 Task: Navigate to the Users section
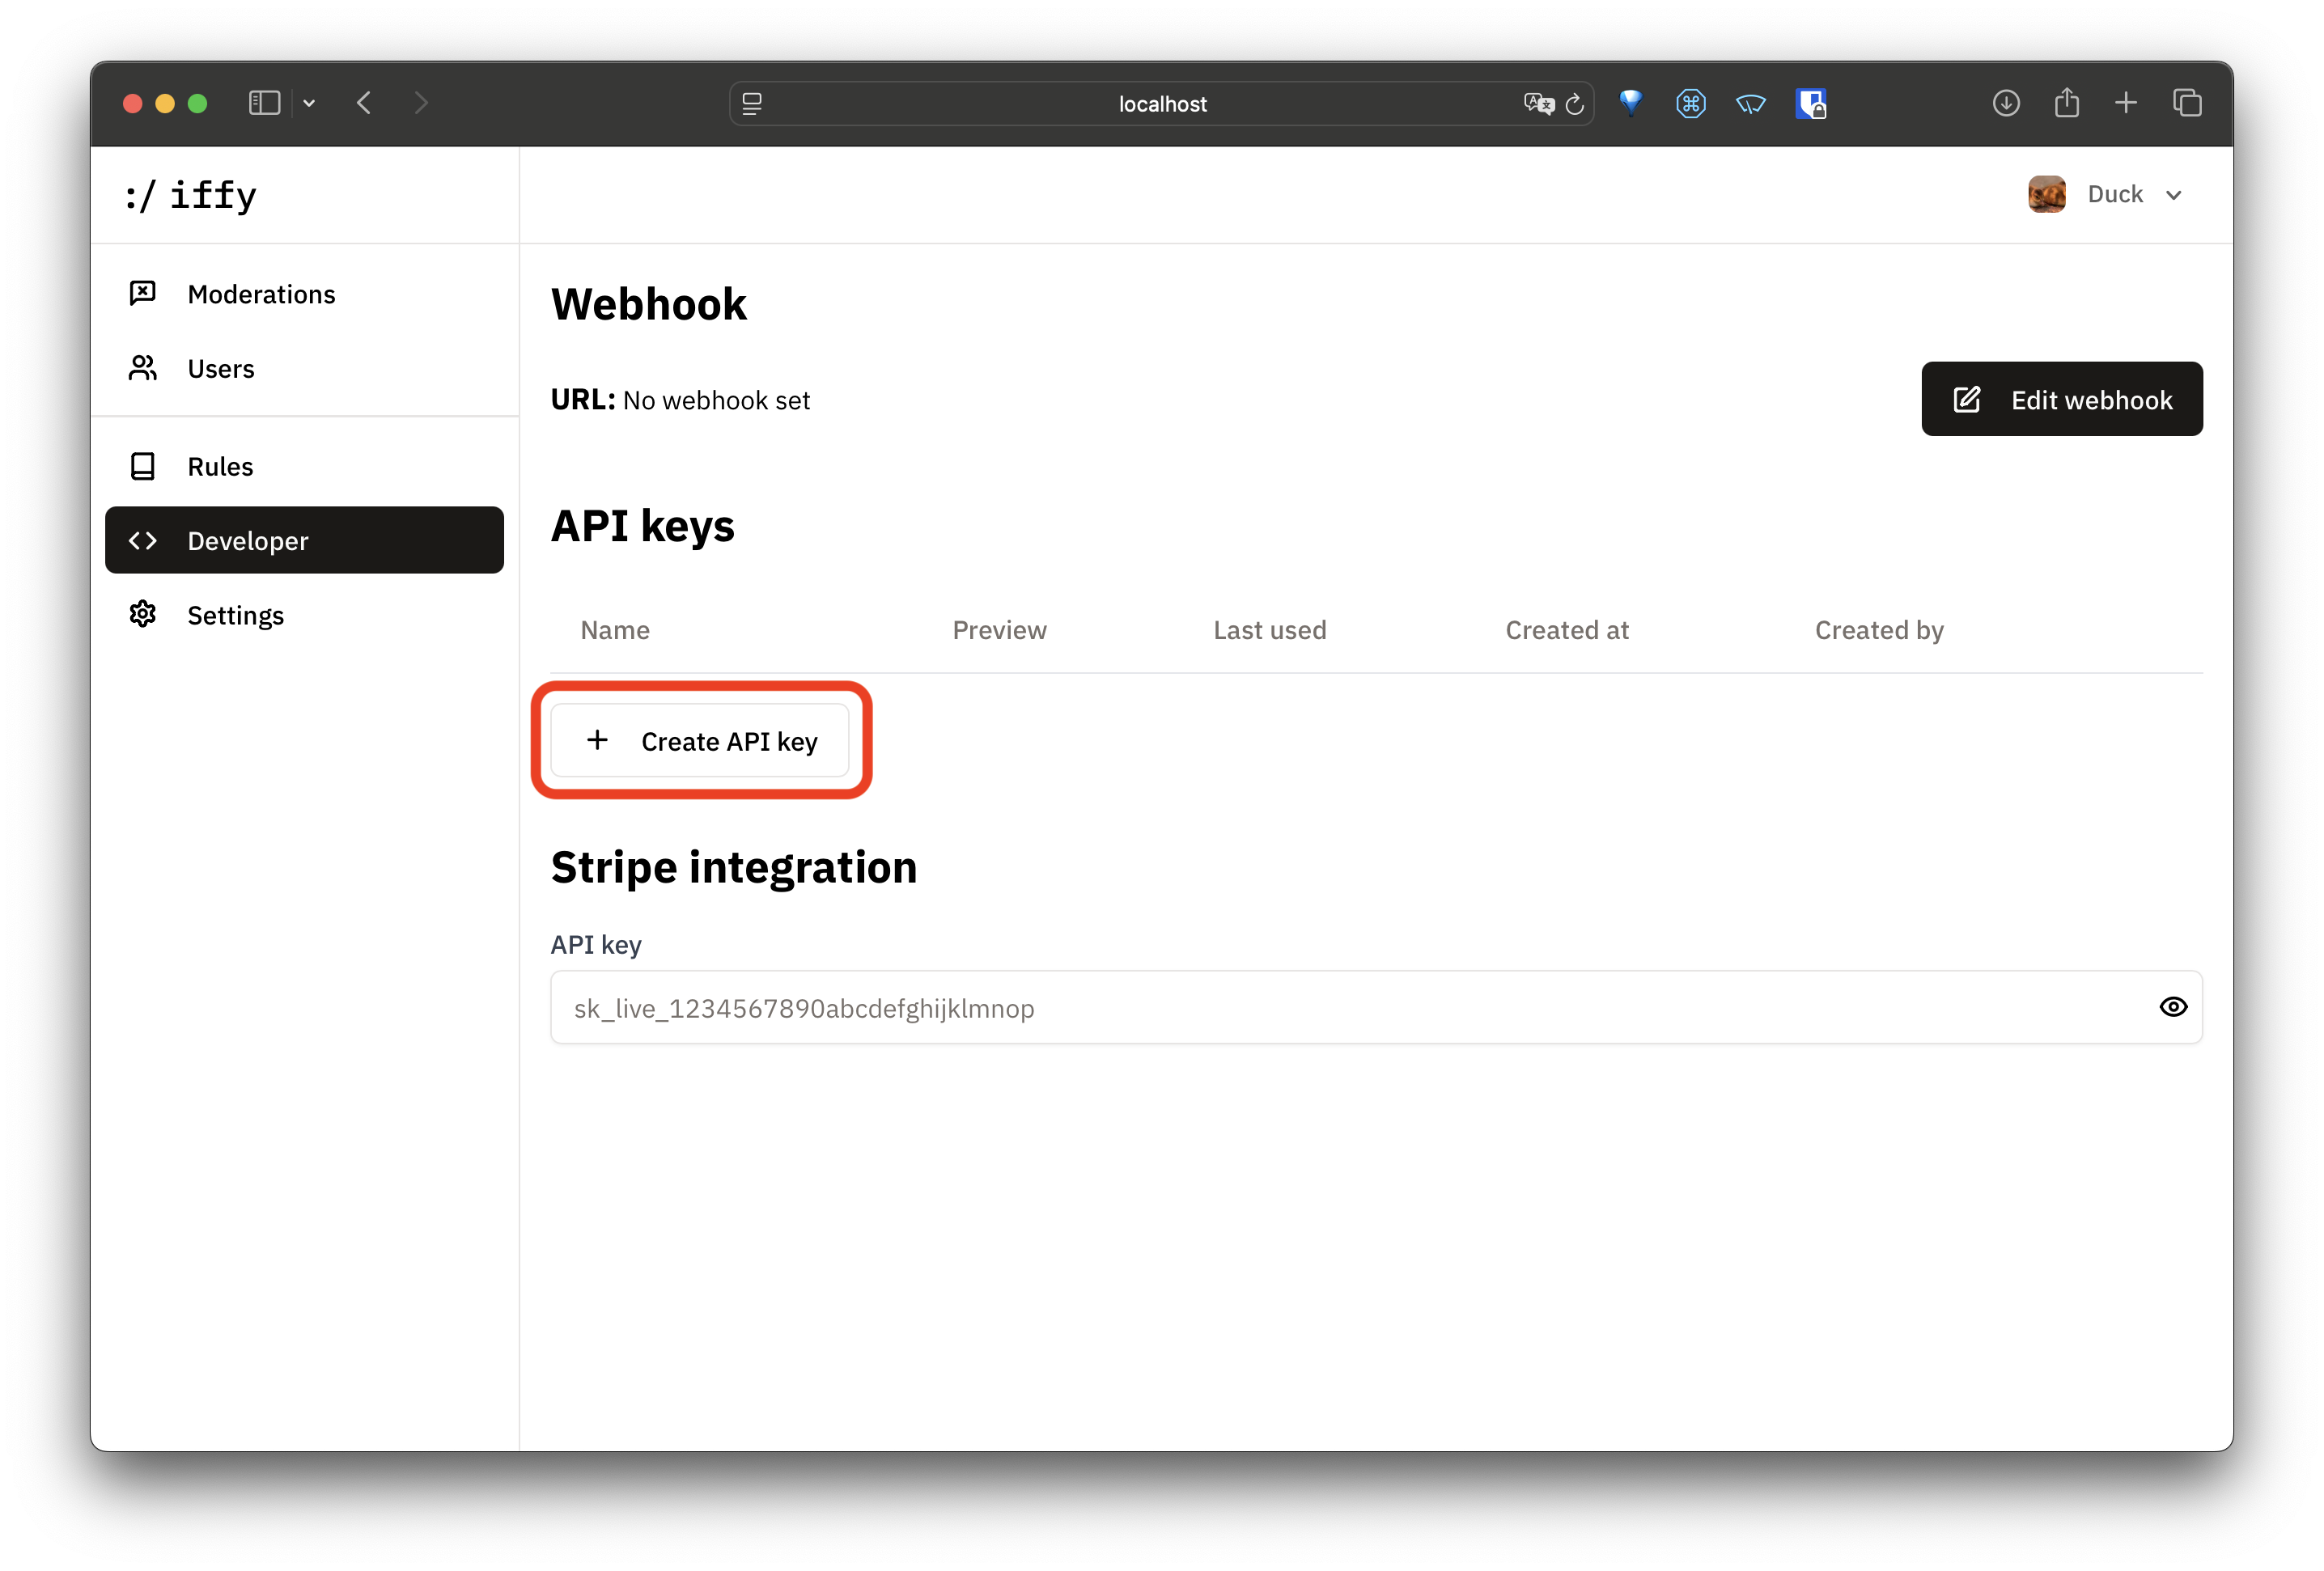[x=220, y=367]
